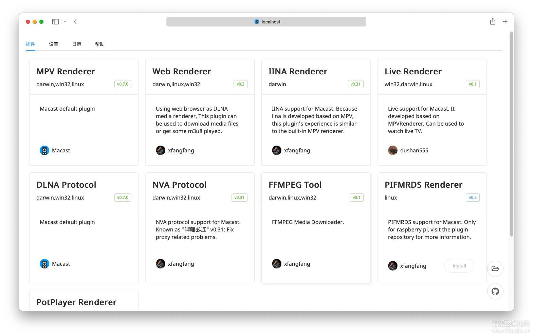Click the page vertical scrollbar
This screenshot has width=533, height=336.
512,134
